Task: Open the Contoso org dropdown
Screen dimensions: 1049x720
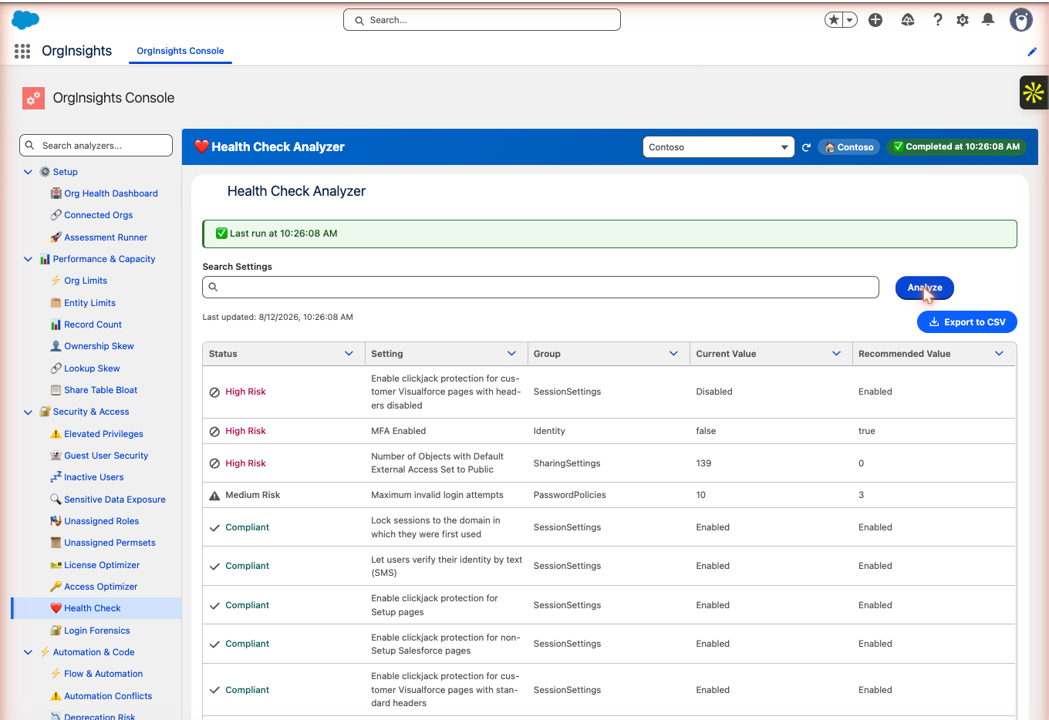Action: (x=718, y=147)
